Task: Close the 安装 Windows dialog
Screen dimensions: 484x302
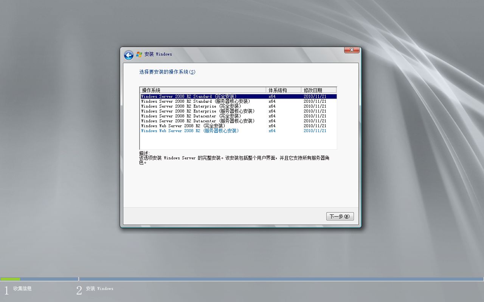Action: click(x=352, y=50)
